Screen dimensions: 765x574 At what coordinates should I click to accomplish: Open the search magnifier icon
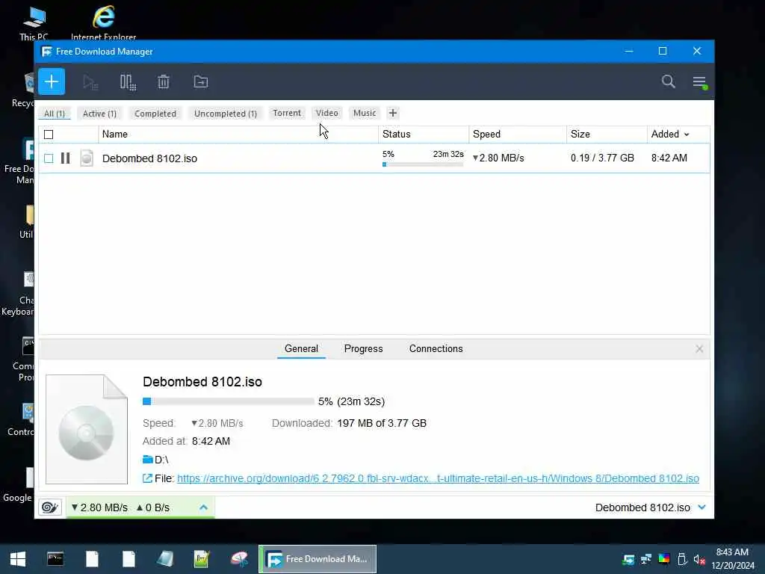[669, 81]
